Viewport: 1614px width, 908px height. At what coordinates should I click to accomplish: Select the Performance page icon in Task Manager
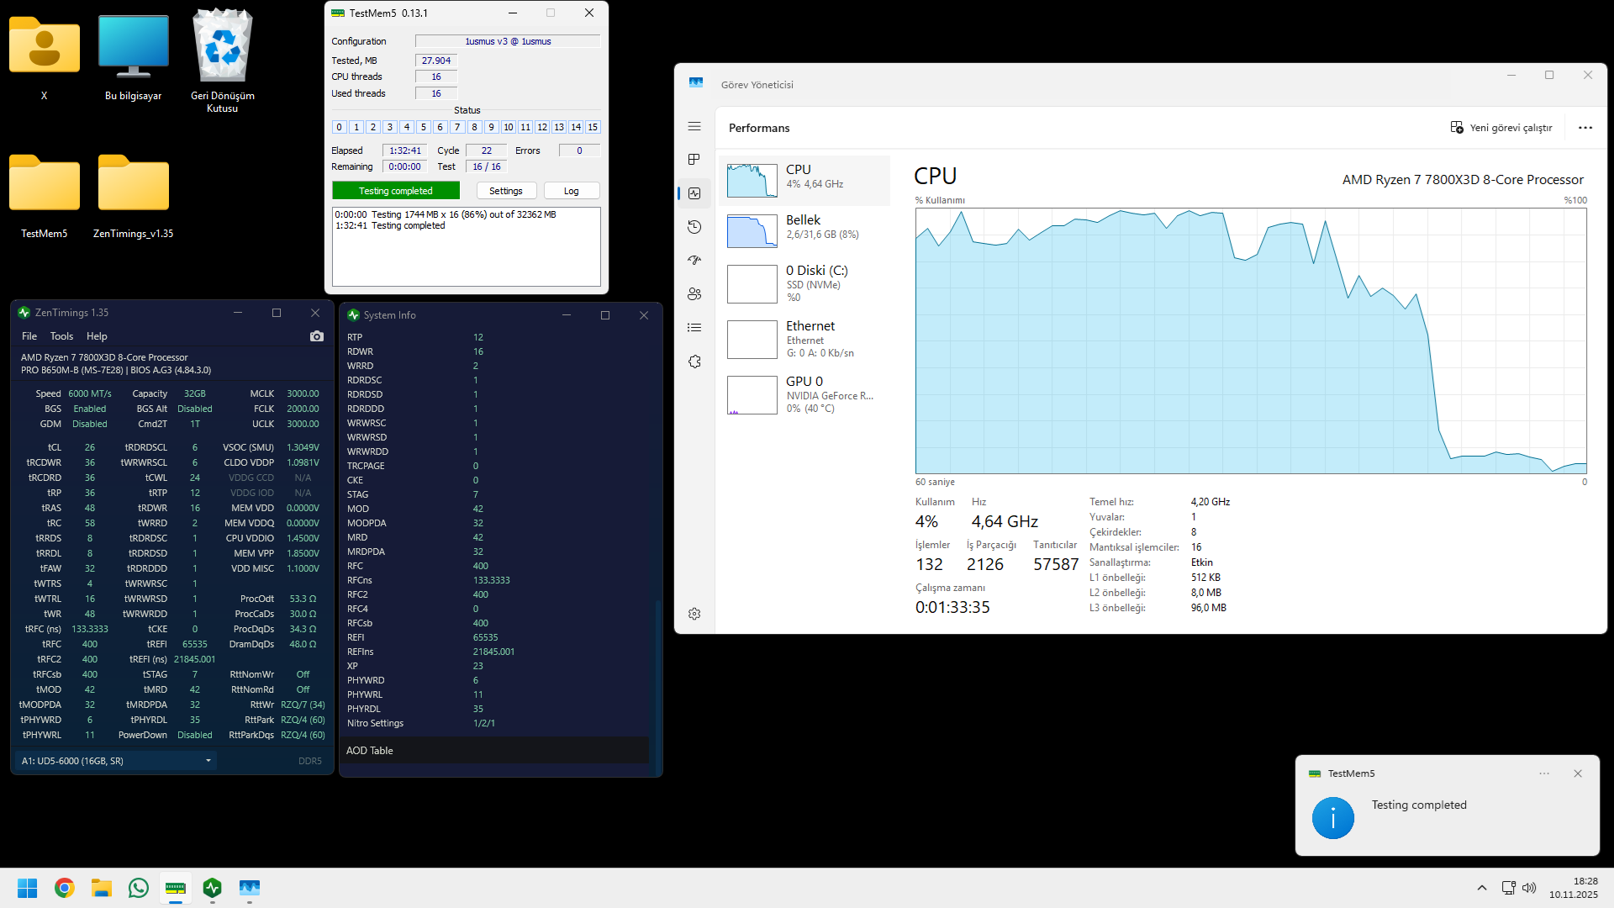click(694, 193)
